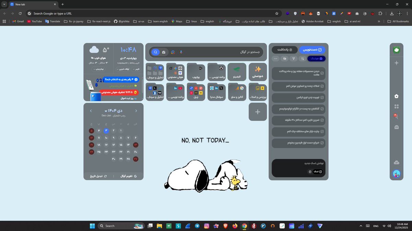Switch to the دست‌نویس tab
The width and height of the screenshot is (412, 231).
pyautogui.click(x=312, y=50)
